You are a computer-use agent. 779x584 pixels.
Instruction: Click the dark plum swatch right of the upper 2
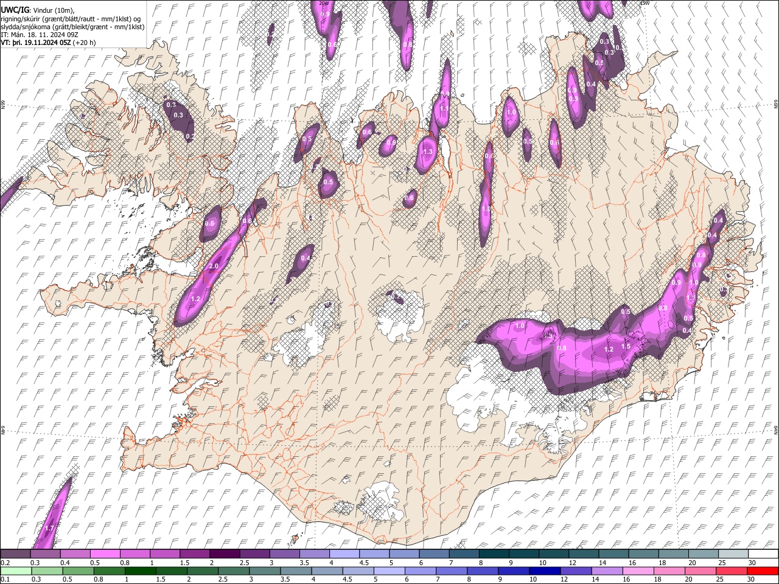(224, 554)
